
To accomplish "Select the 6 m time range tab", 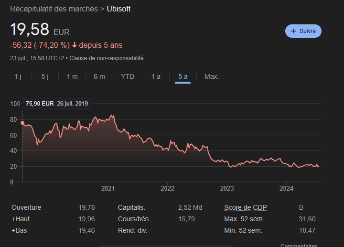I will (x=99, y=76).
